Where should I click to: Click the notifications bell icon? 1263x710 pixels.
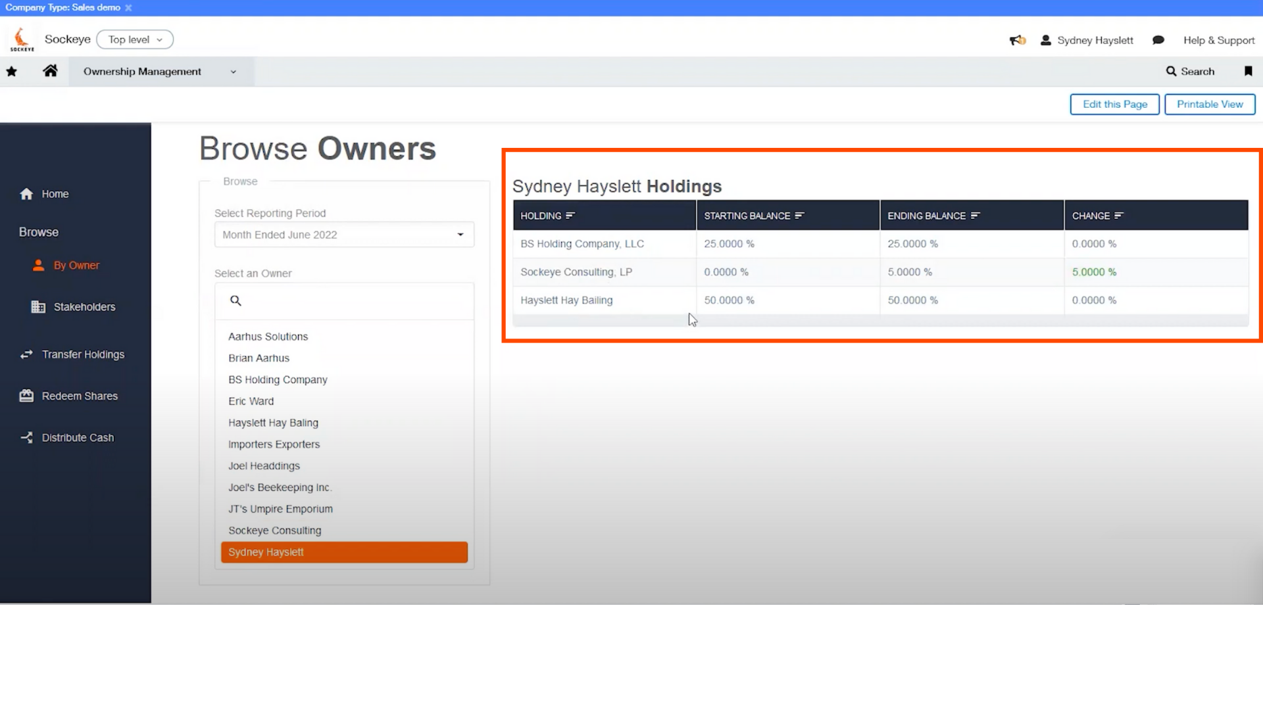point(1016,39)
